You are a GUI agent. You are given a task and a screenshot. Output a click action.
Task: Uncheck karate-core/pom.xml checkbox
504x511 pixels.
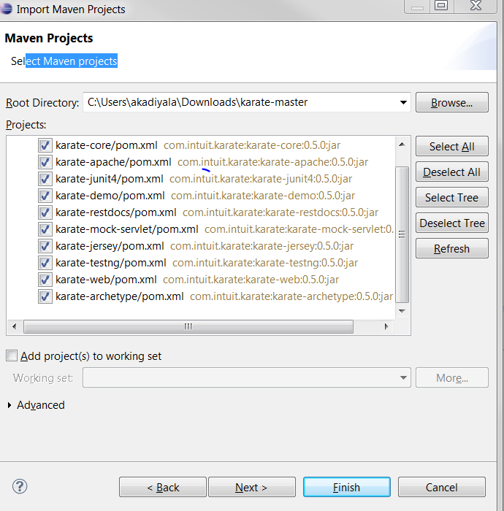pyautogui.click(x=45, y=145)
